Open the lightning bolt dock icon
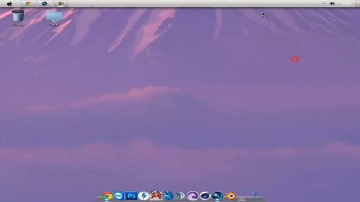This screenshot has height=202, width=360. coord(143,196)
